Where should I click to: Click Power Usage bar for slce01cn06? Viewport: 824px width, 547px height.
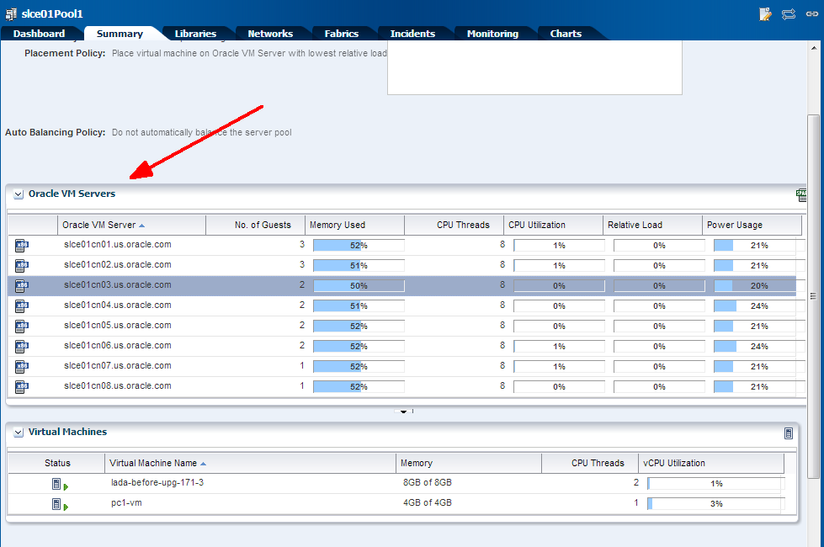point(759,346)
